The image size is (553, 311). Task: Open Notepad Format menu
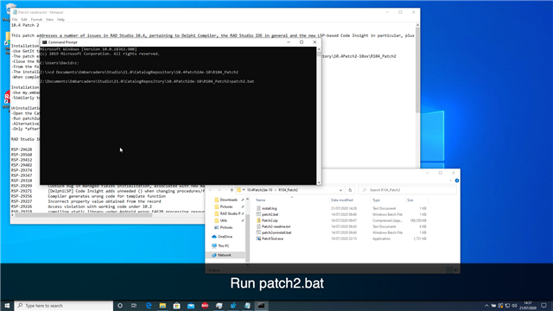tap(36, 19)
